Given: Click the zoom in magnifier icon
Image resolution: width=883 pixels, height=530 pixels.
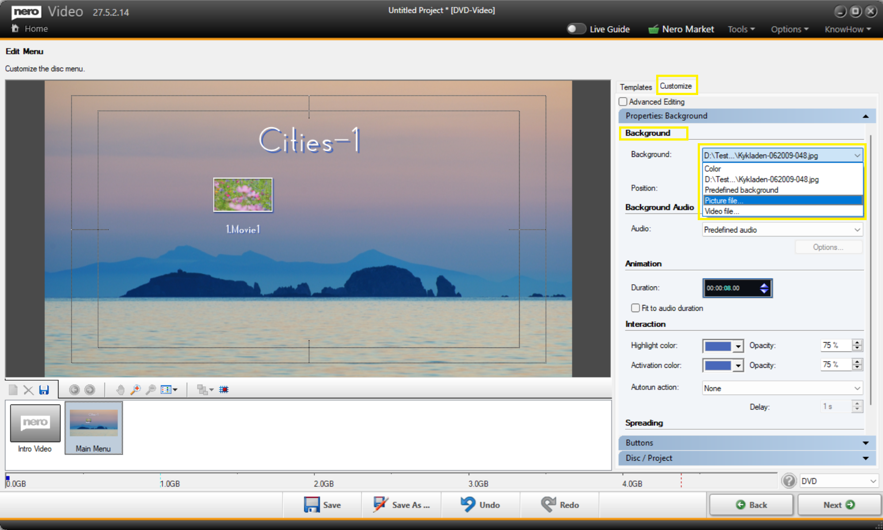Looking at the screenshot, I should point(136,389).
